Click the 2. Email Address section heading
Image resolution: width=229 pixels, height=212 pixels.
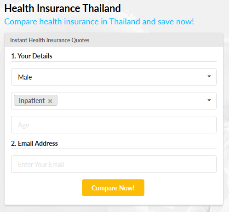[x=34, y=143]
